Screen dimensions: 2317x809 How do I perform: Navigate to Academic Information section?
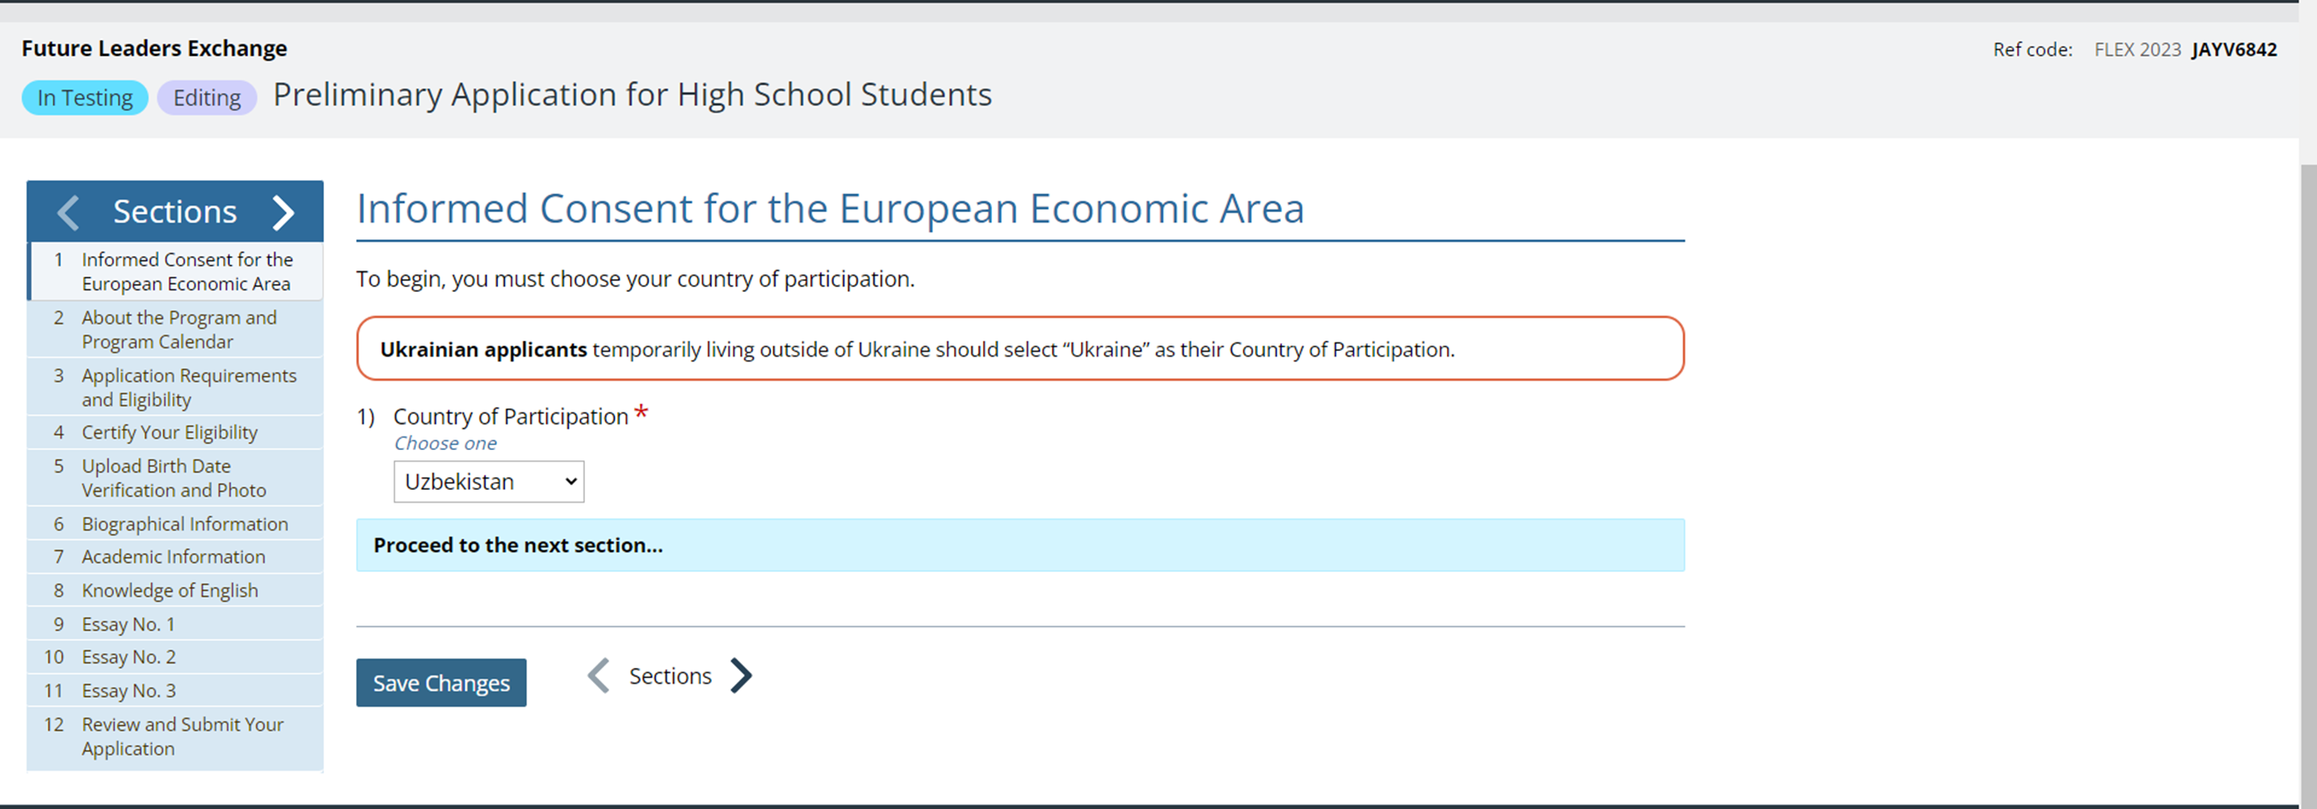tap(172, 558)
